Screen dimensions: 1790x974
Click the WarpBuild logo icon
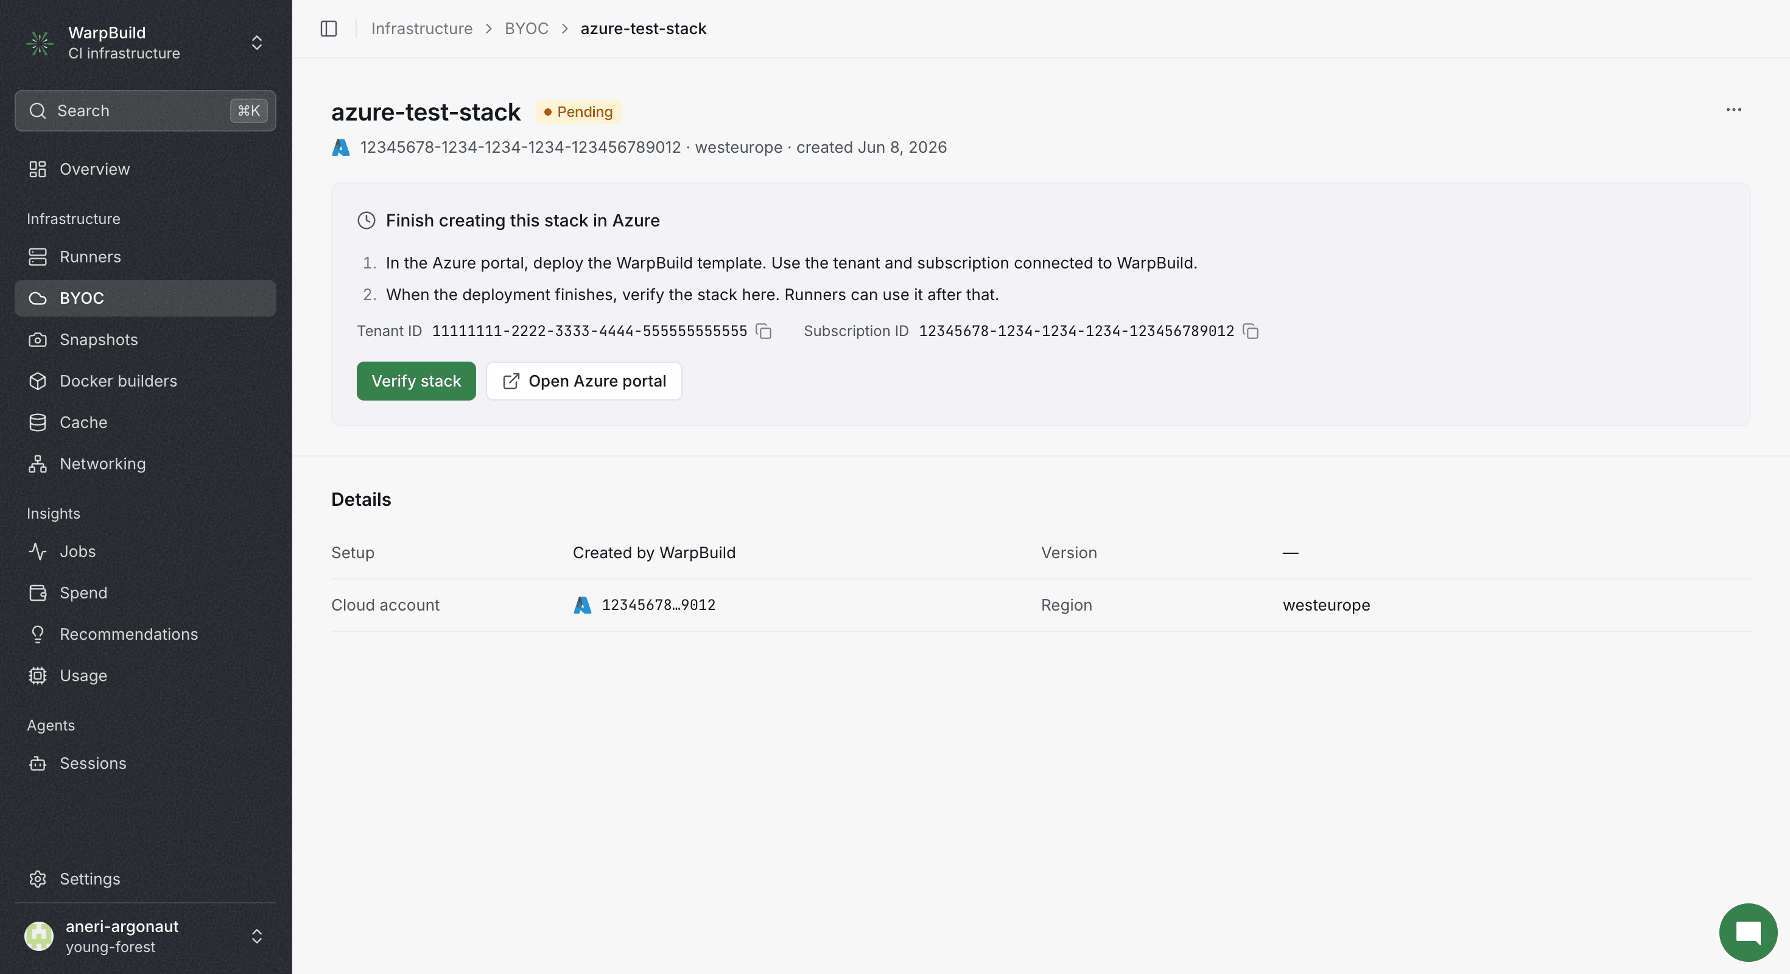(x=40, y=43)
